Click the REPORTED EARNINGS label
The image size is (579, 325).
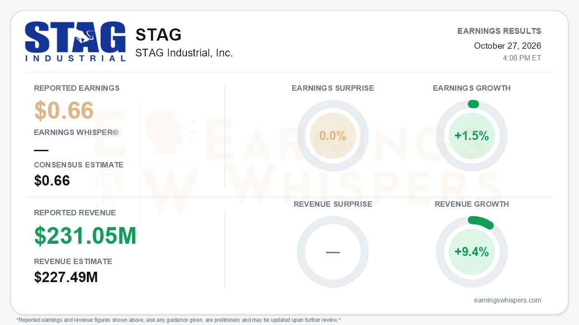(77, 88)
